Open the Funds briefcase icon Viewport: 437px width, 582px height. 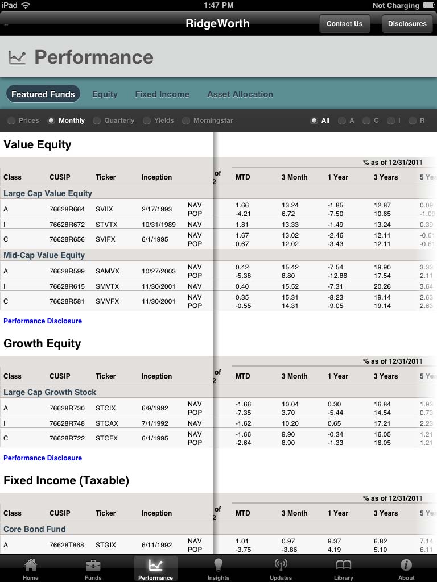point(93,566)
